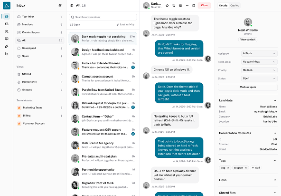Open Cannot access account conversation
Image resolution: width=281 pixels, height=196 pixels.
[103, 78]
